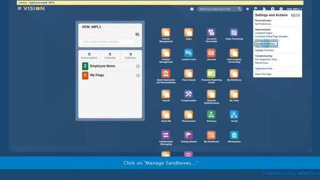The image size is (320, 180).
Task: Open the Accounts Receivable icon
Action: [x=211, y=32]
